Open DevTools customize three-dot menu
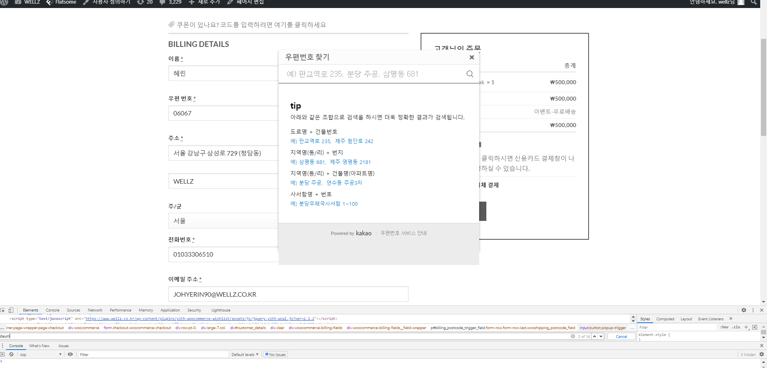The width and height of the screenshot is (767, 368). [753, 310]
